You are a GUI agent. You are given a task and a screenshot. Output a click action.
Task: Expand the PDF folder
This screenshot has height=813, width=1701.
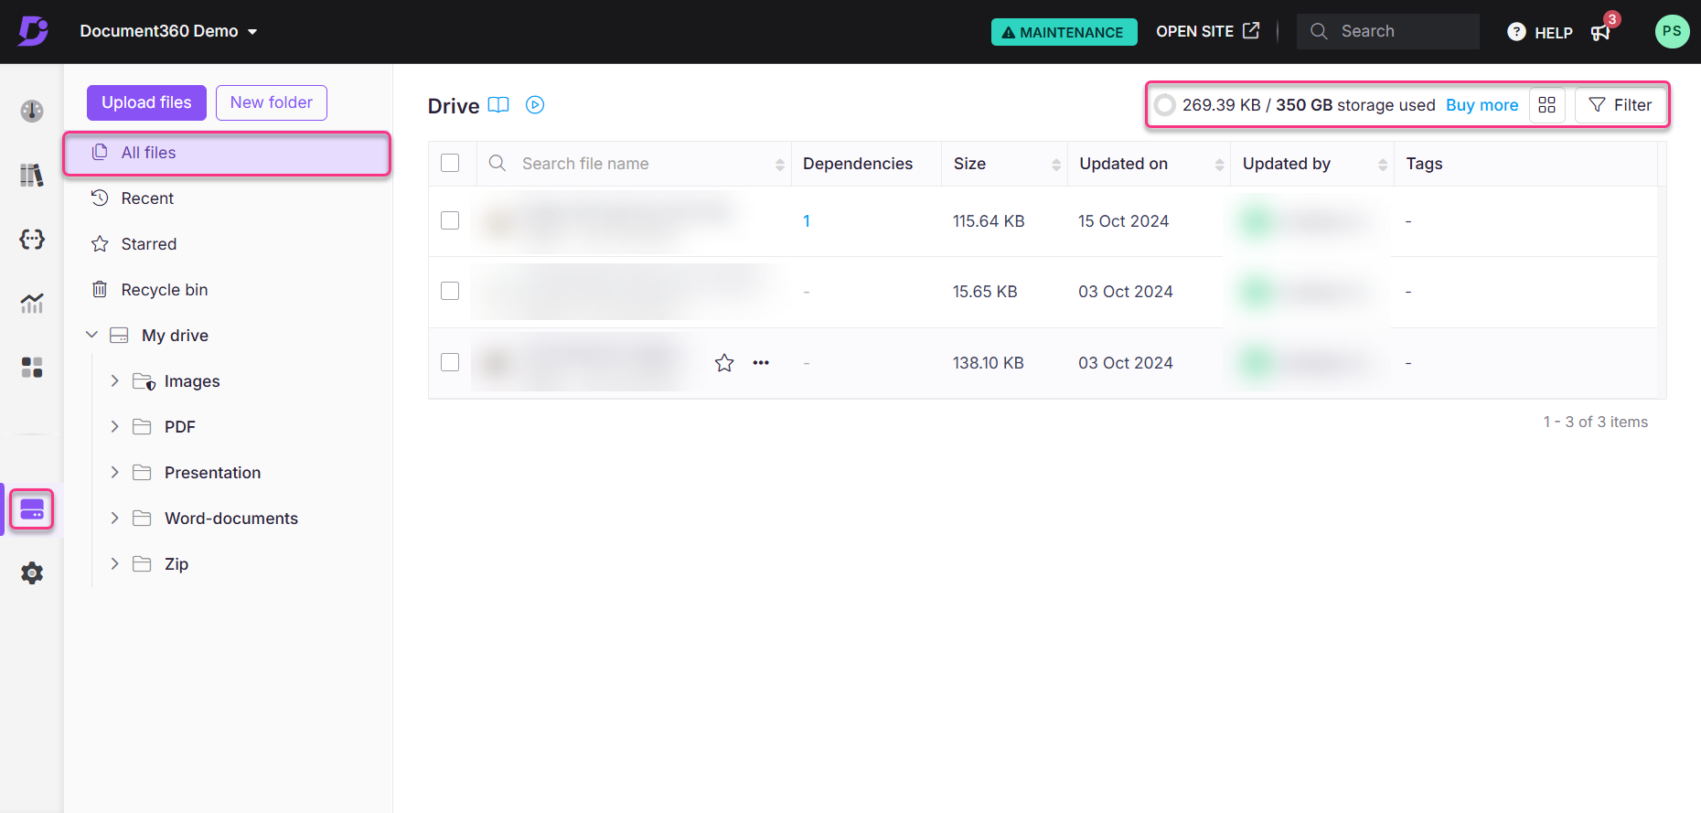pyautogui.click(x=114, y=426)
